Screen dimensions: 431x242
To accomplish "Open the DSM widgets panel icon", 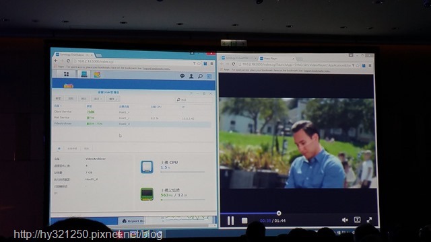I will click(x=209, y=76).
